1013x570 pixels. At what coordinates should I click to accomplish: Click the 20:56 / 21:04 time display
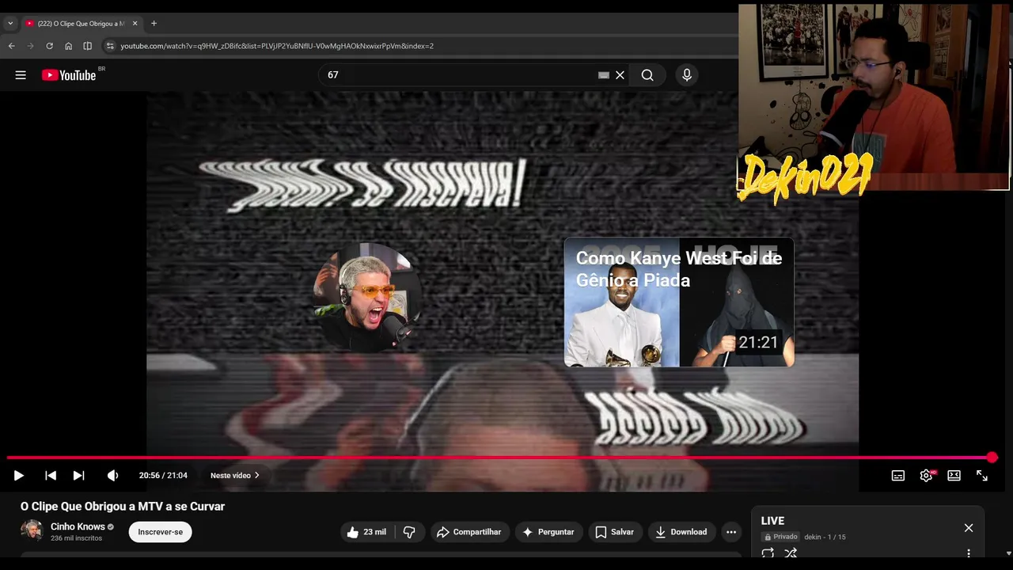coord(163,476)
